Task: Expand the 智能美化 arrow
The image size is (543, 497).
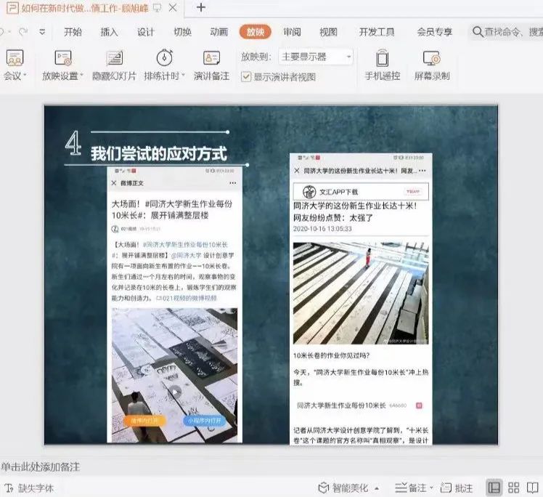Action: tap(377, 488)
